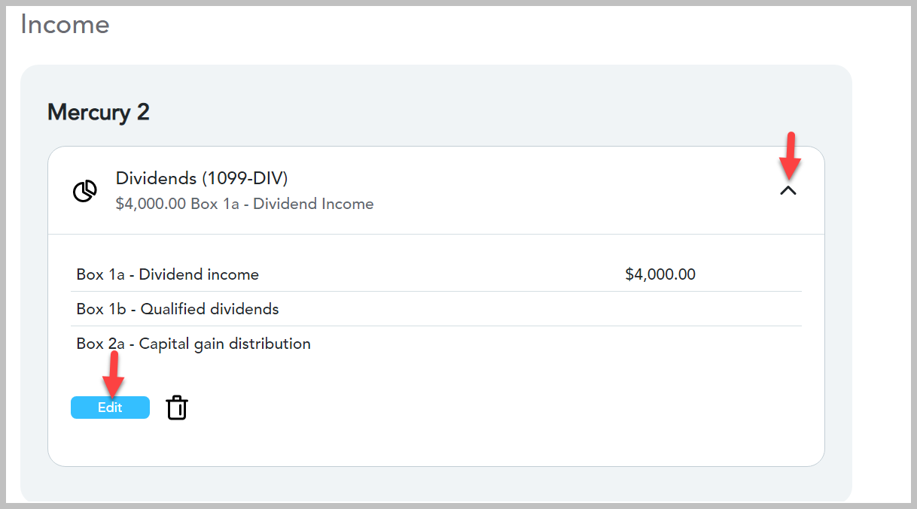
Task: Edit the Dividends 1099-DIV entry
Action: point(110,408)
